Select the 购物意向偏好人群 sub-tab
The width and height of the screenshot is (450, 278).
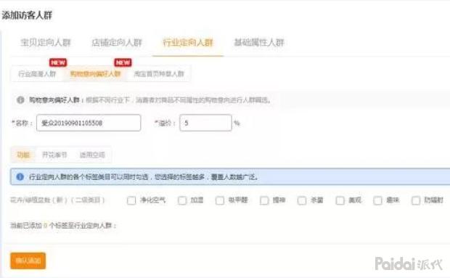coord(95,74)
